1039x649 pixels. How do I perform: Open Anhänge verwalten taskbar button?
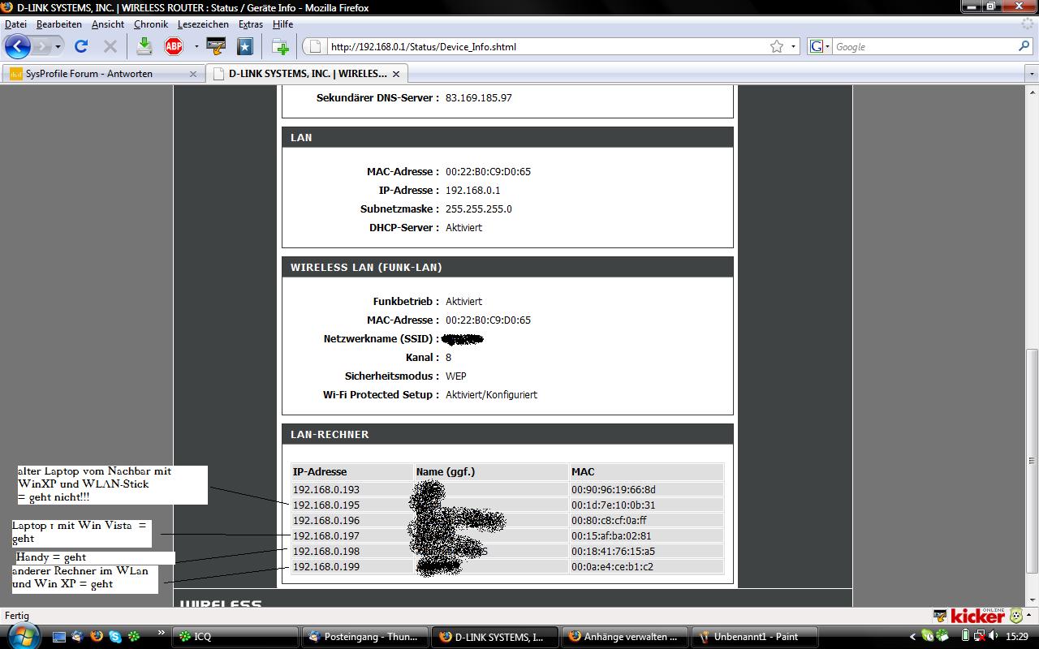pyautogui.click(x=623, y=637)
